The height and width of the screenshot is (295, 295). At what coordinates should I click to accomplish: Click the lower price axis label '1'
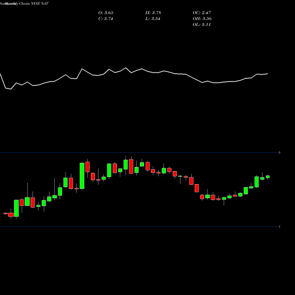280,227
